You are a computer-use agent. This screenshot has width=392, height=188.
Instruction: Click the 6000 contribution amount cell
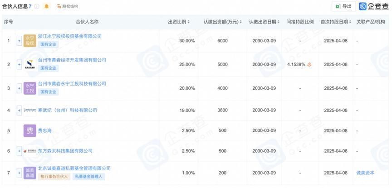tap(222, 41)
